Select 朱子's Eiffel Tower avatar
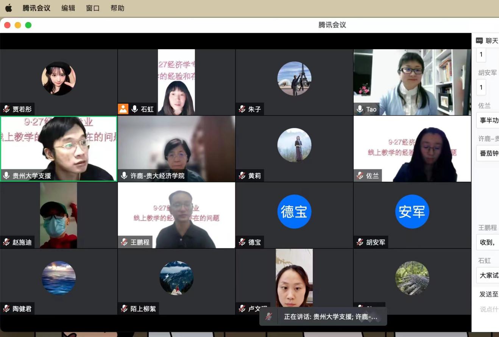The height and width of the screenshot is (337, 499). (x=294, y=78)
